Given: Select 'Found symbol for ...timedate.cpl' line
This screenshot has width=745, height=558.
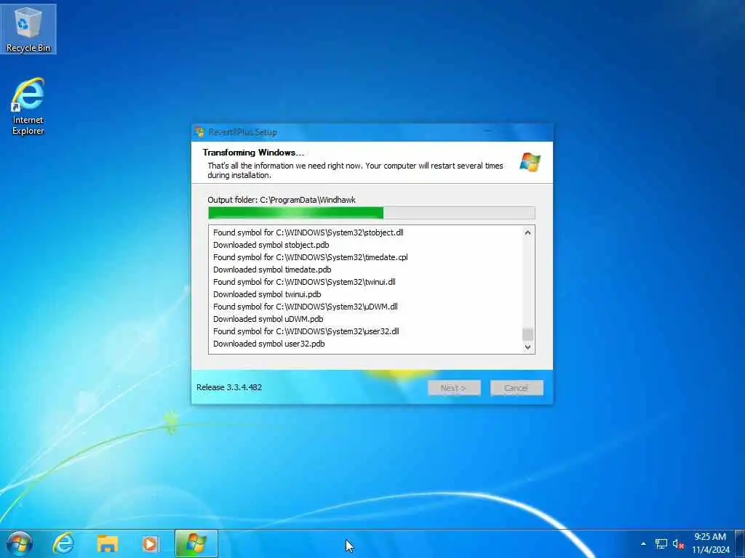Looking at the screenshot, I should pos(310,257).
